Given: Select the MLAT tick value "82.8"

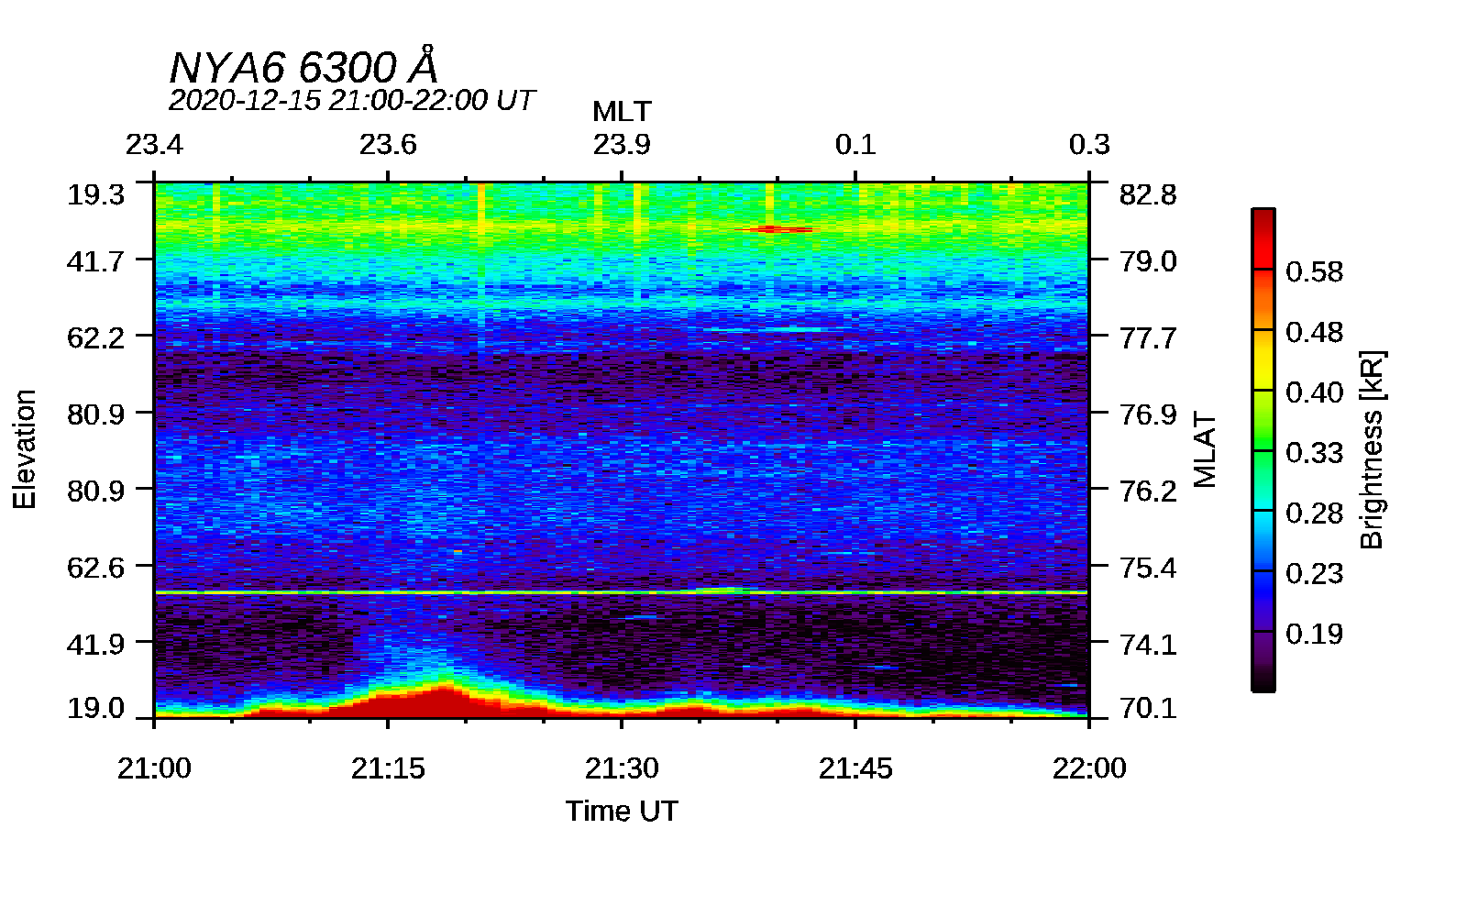Looking at the screenshot, I should 1148,194.
